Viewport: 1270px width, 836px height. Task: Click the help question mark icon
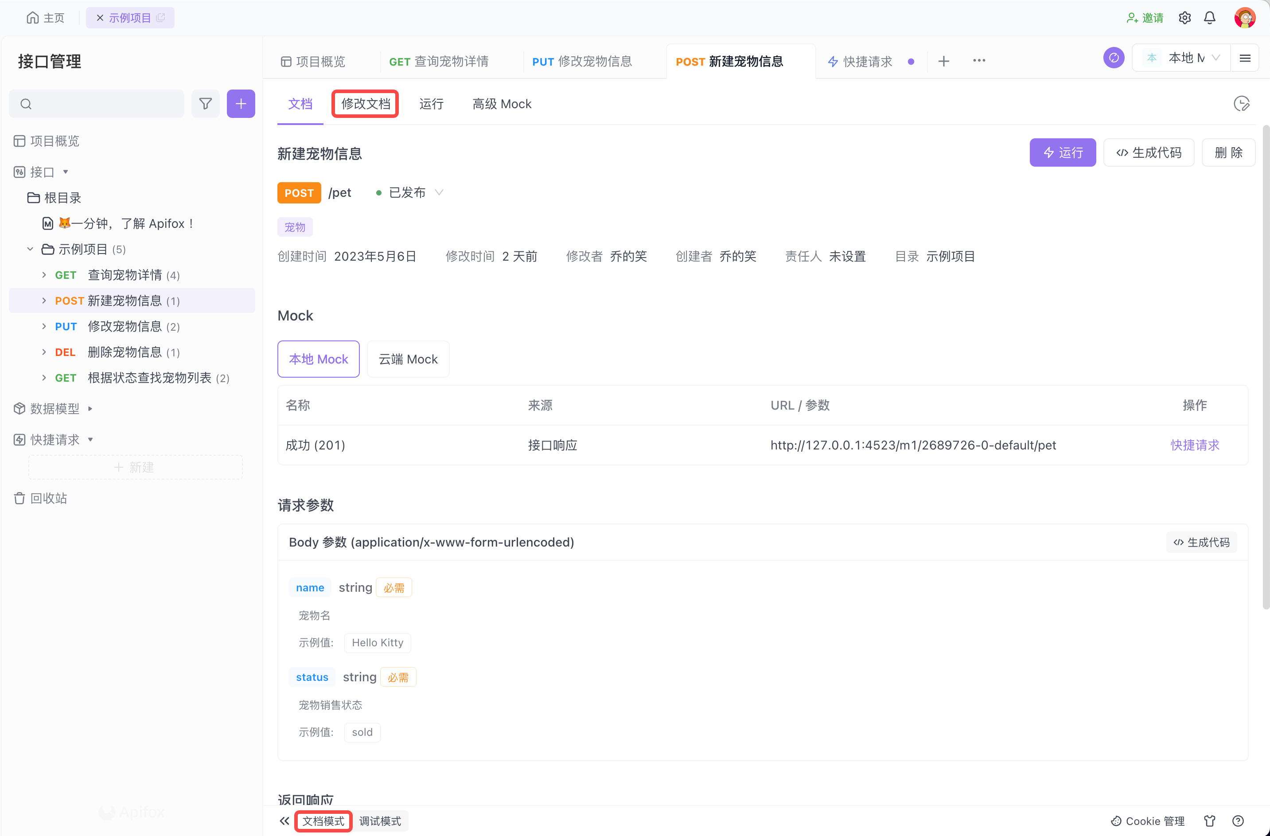point(1238,820)
